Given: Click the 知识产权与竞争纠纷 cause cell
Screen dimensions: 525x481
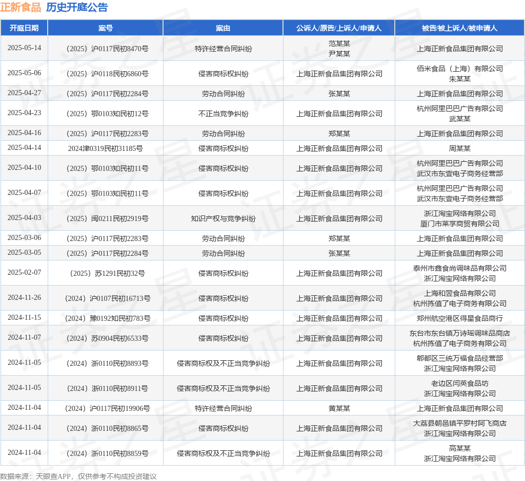Looking at the screenshot, I should point(224,218).
